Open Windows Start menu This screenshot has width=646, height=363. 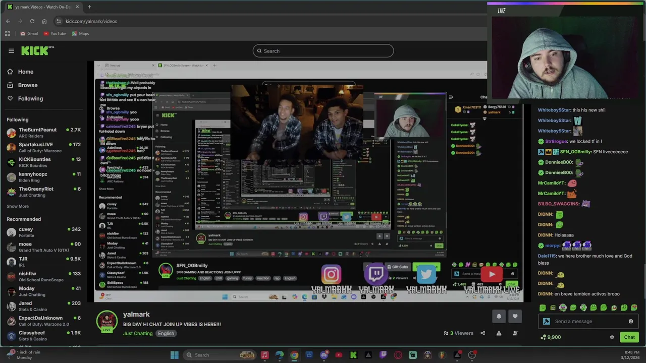[174, 355]
